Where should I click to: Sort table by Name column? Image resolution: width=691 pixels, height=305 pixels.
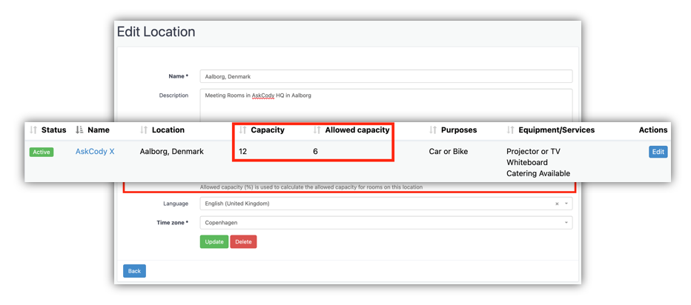tap(93, 130)
